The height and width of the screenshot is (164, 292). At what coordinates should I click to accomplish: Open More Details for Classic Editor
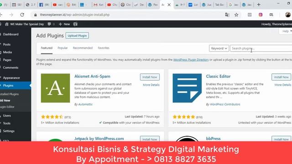[x=283, y=85]
